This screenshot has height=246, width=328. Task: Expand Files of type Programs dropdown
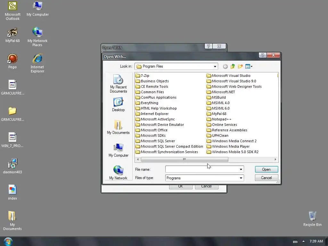[x=241, y=178]
